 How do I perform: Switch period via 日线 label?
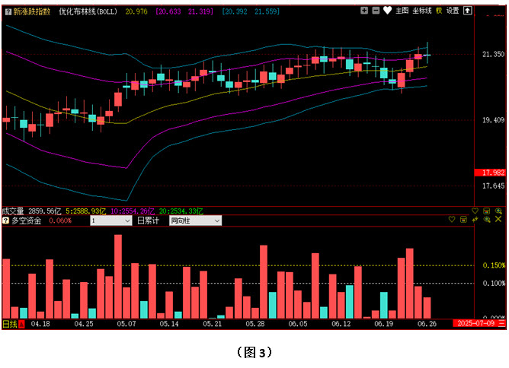point(10,324)
